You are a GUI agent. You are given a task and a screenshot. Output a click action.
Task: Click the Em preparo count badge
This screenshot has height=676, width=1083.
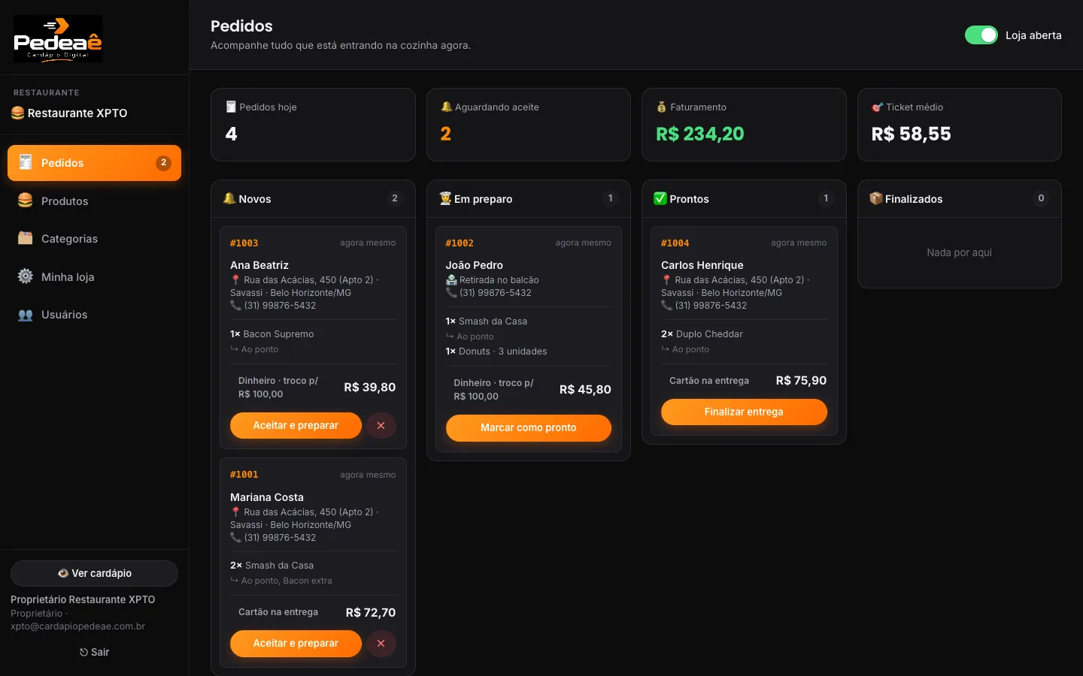(610, 198)
